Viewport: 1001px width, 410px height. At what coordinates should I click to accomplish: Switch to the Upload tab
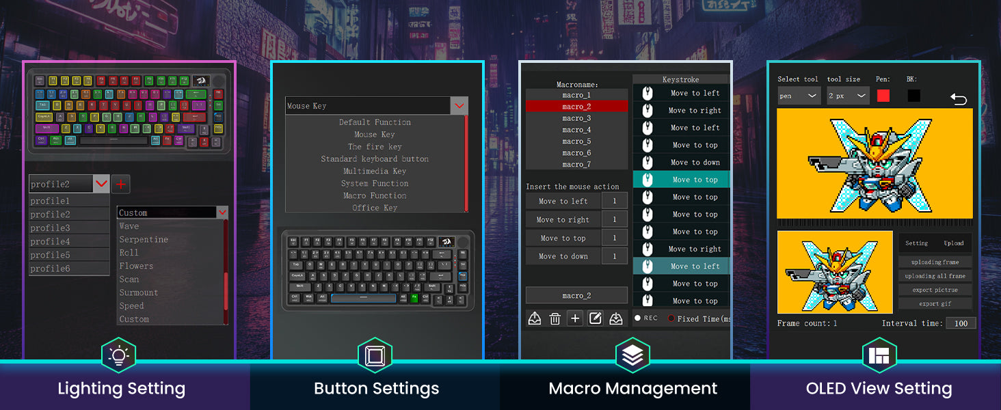pyautogui.click(x=954, y=243)
